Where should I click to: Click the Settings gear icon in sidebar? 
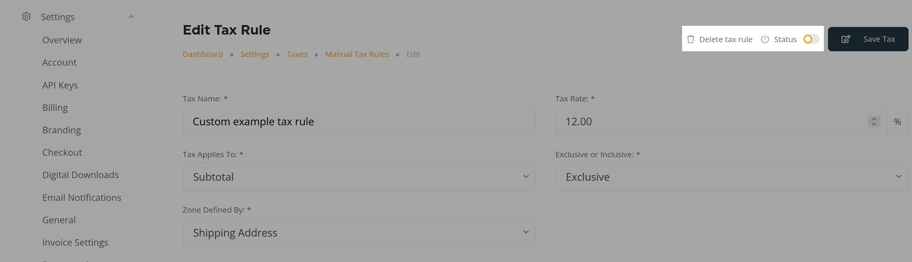26,17
